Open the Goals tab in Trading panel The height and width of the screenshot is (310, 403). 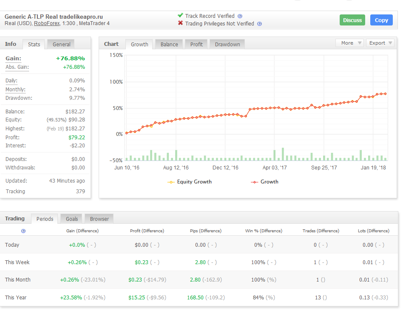[72, 219]
